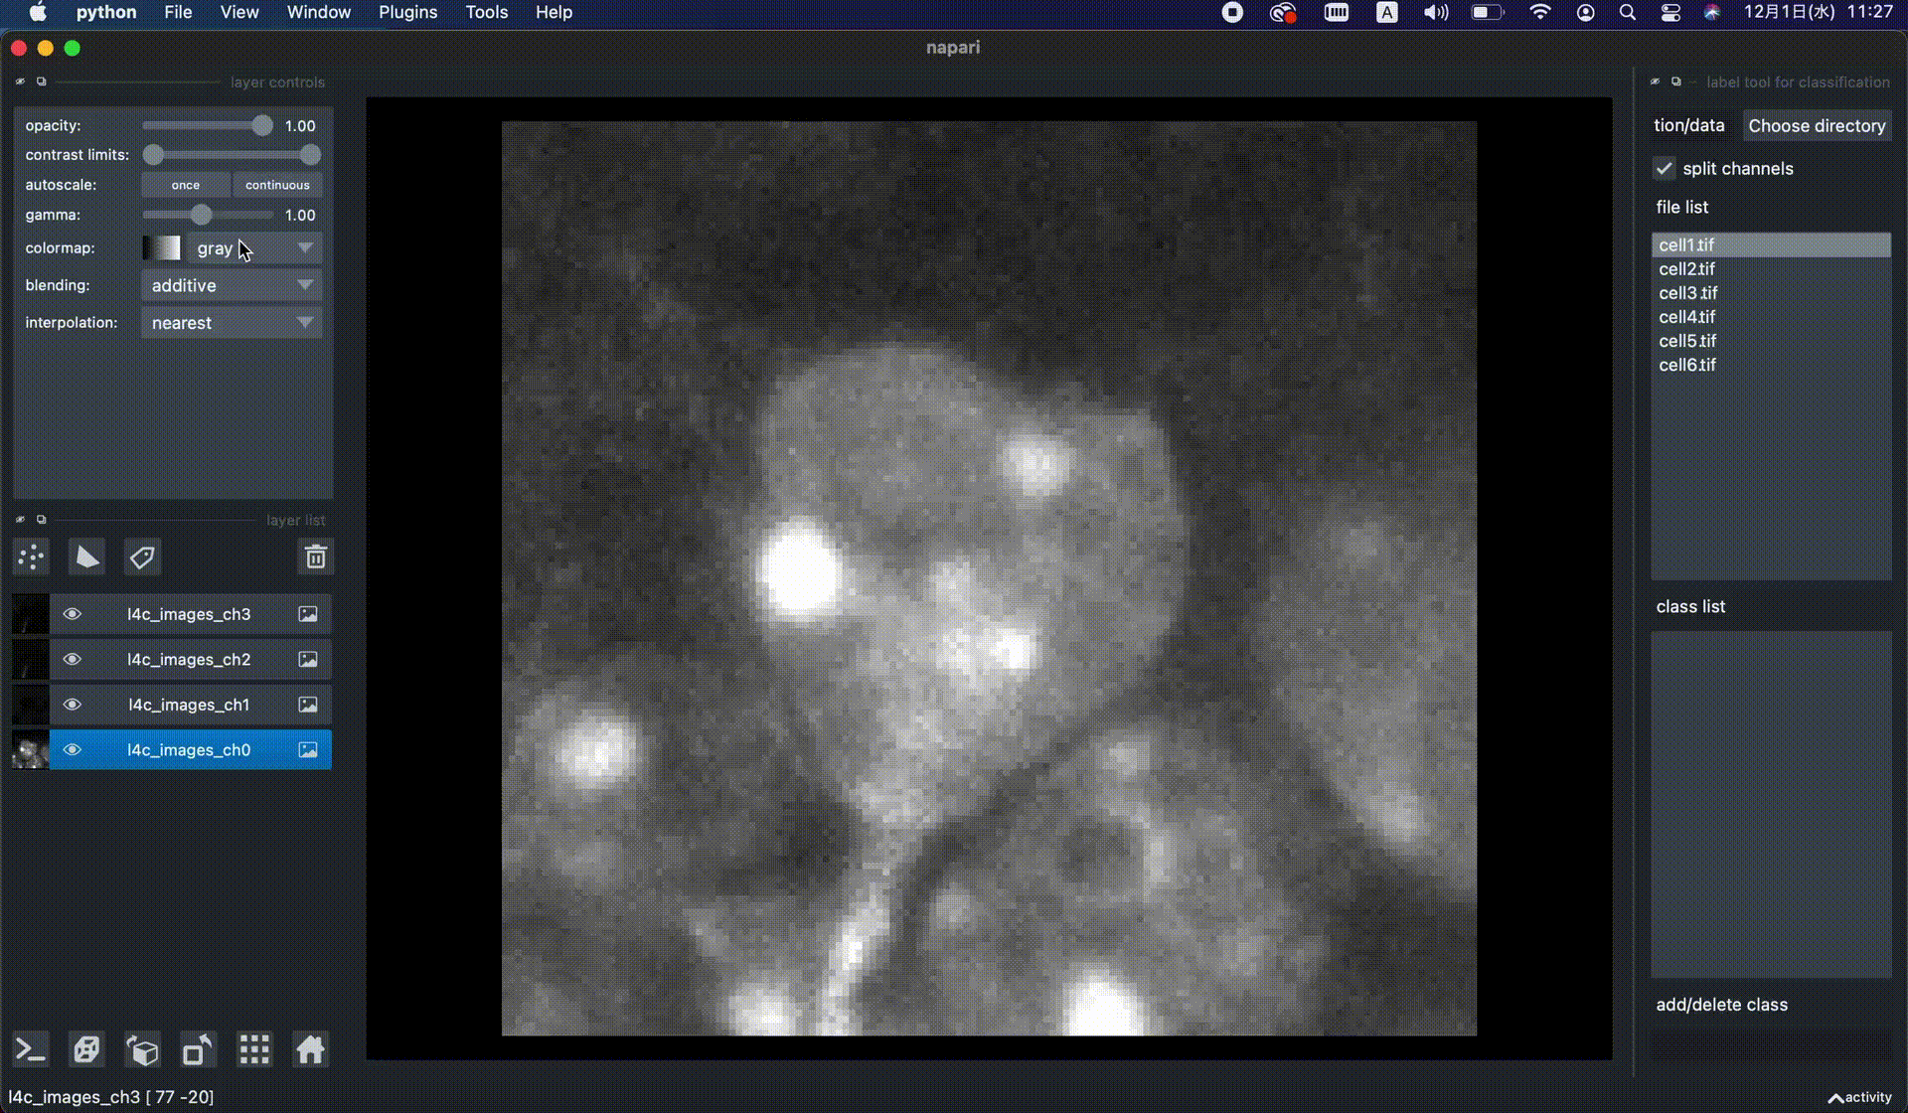Image resolution: width=1908 pixels, height=1113 pixels.
Task: Toggle visibility of the l4c_images_ch1 layer
Action: point(72,705)
